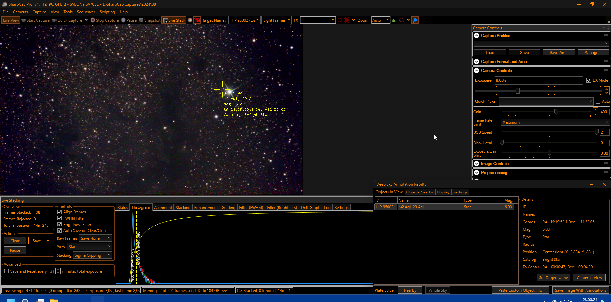Uncheck FWHM Filter
Screen dimensions: 611x302
tap(59, 218)
